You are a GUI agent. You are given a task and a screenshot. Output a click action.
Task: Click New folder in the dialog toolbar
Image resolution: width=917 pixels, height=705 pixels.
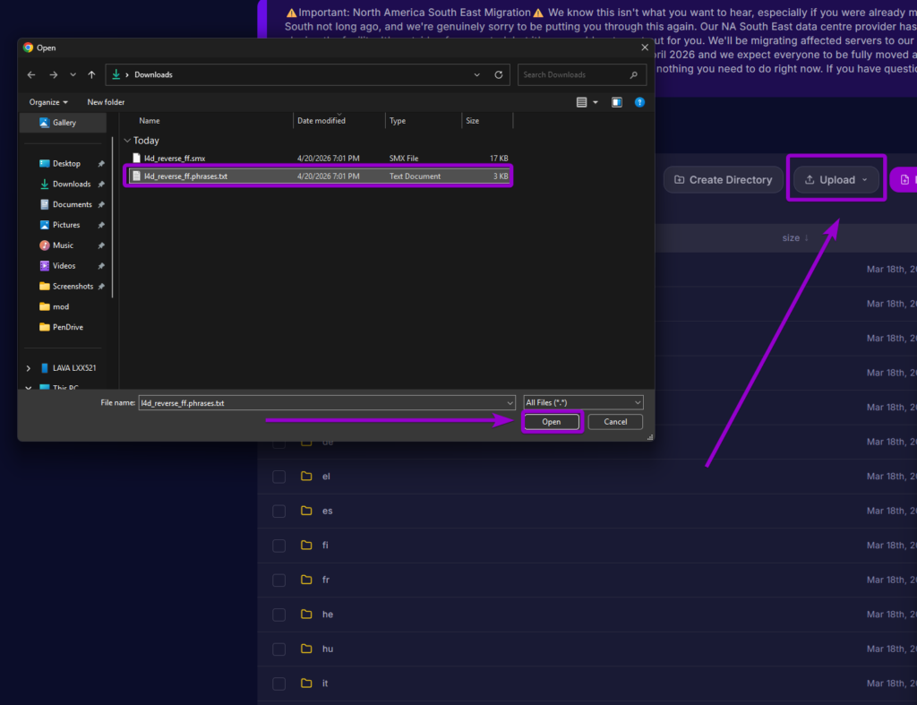[106, 101]
